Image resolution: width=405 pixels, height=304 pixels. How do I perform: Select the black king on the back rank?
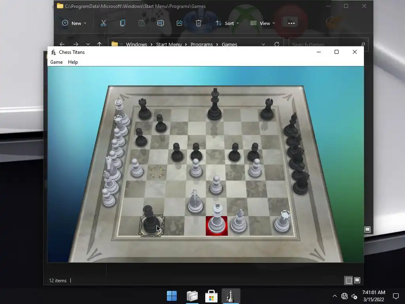click(214, 104)
